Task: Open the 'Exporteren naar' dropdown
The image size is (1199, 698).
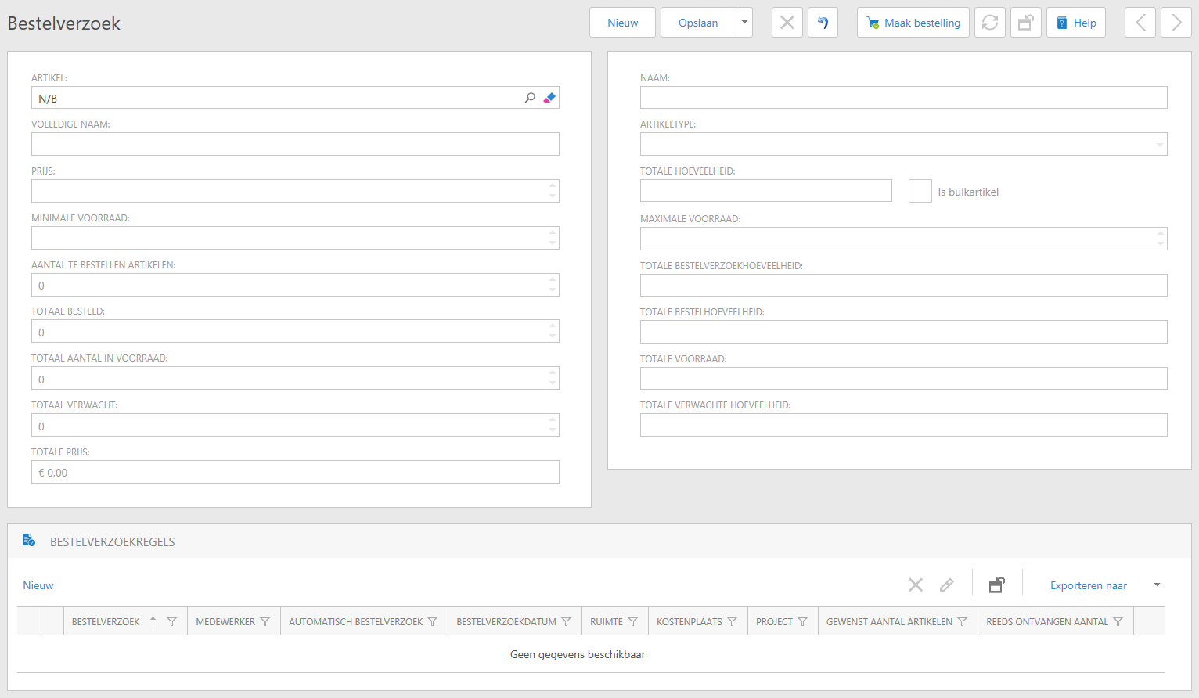Action: (x=1157, y=585)
